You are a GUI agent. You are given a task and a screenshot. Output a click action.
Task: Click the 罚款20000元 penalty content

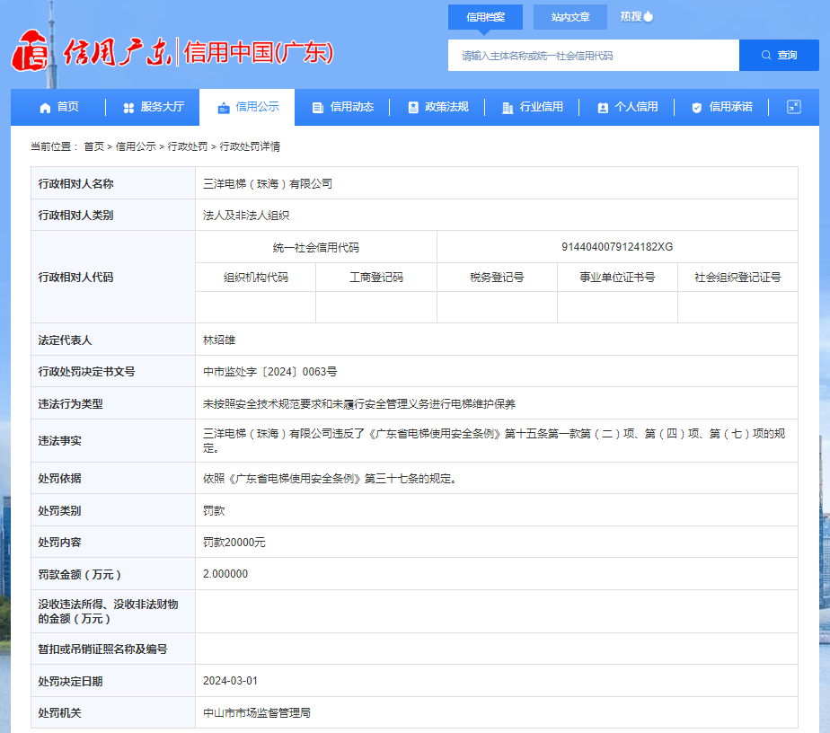[x=234, y=543]
